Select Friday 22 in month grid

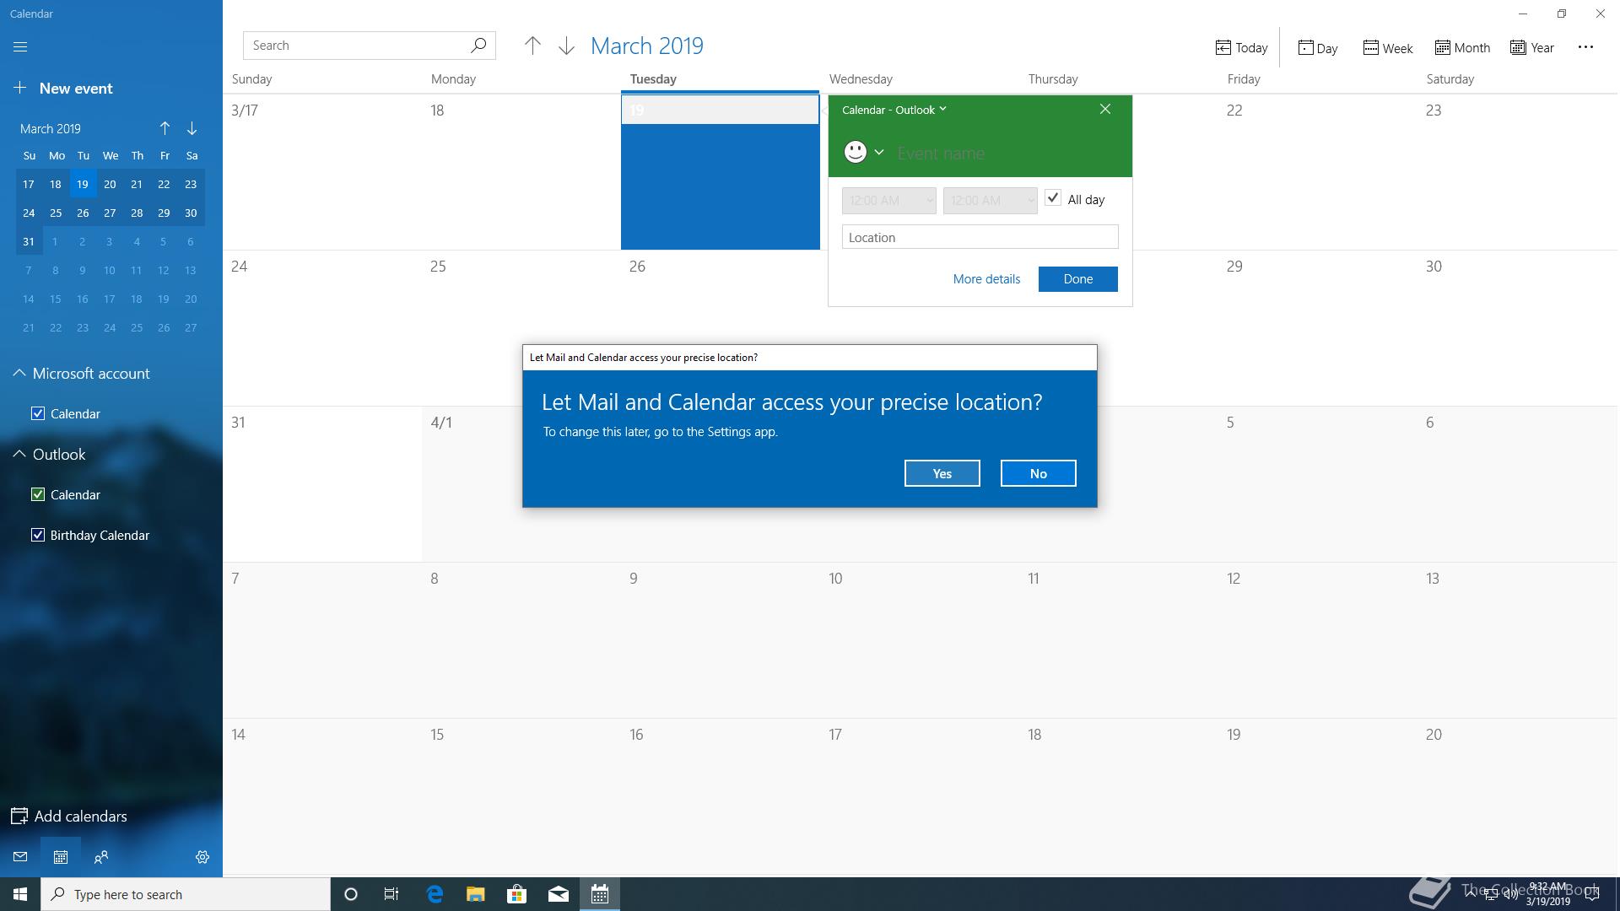coord(1318,172)
